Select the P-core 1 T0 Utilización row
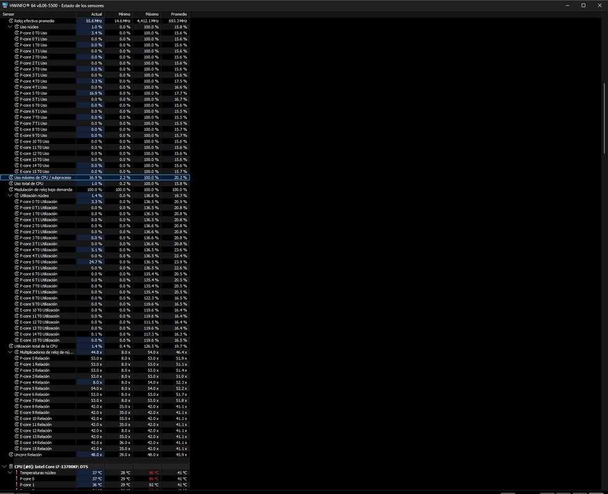 click(94, 214)
